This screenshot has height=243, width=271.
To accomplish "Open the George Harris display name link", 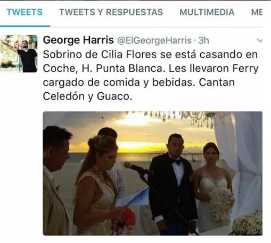I will [78, 40].
